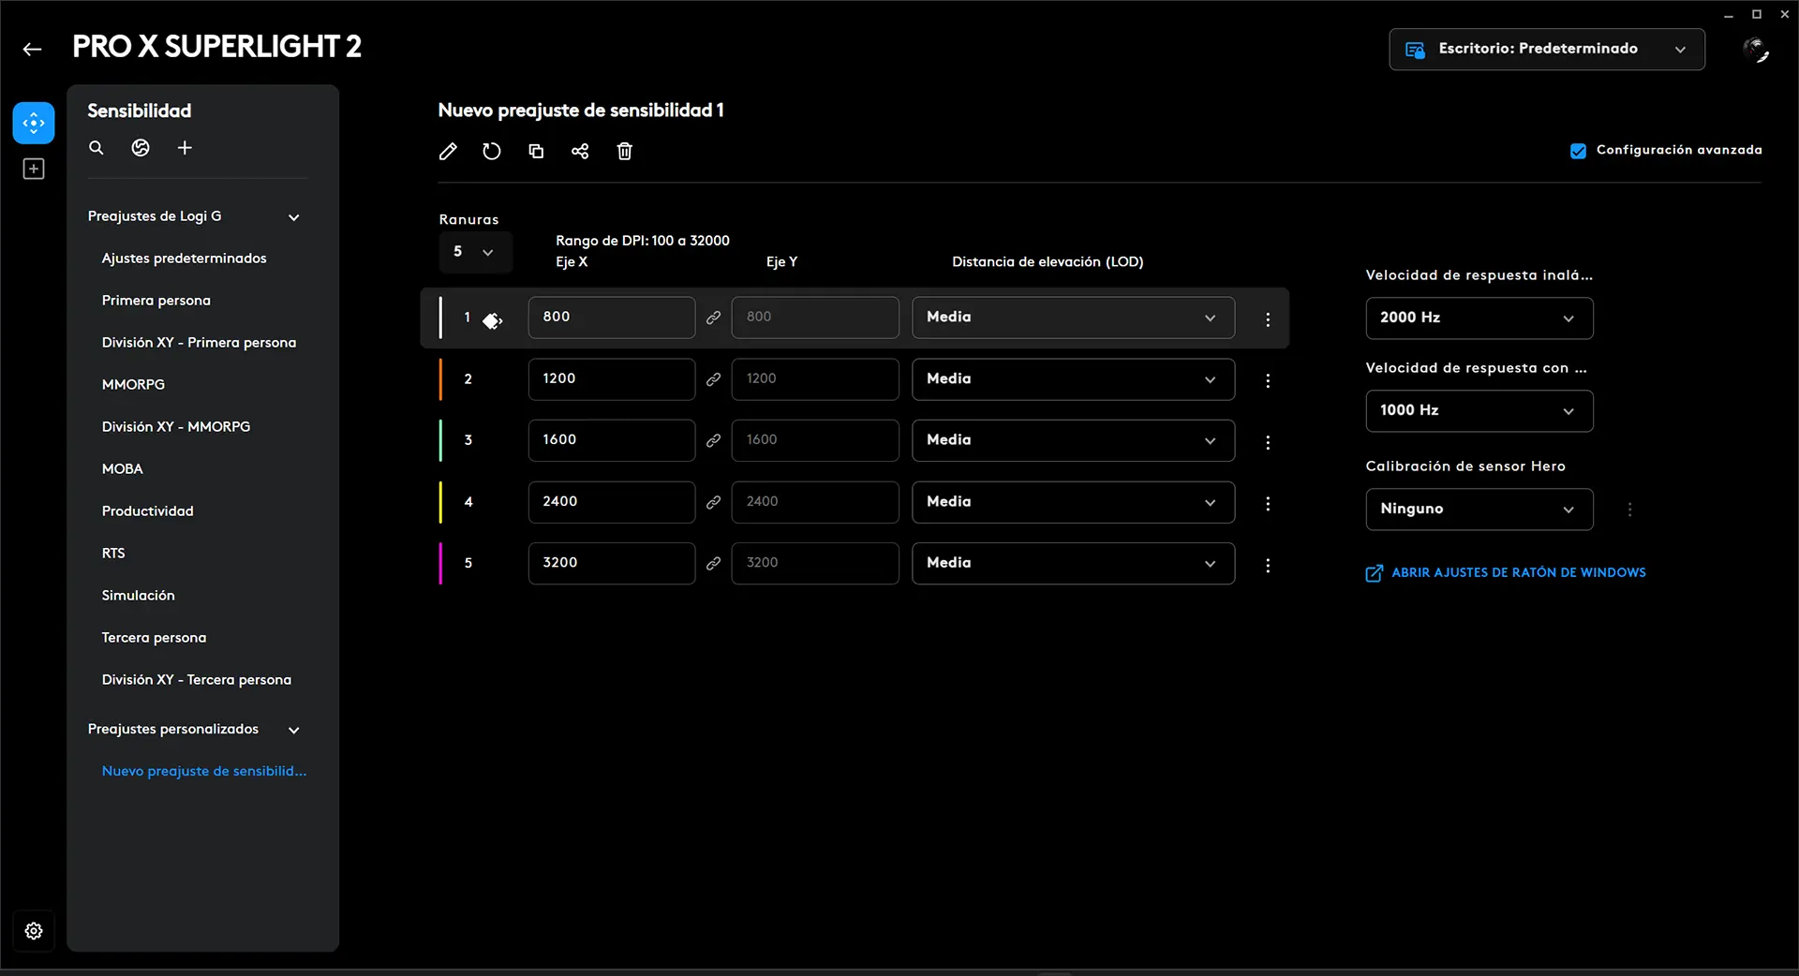The height and width of the screenshot is (976, 1799).
Task: Toggle XY link icon on 800 row
Action: (713, 318)
